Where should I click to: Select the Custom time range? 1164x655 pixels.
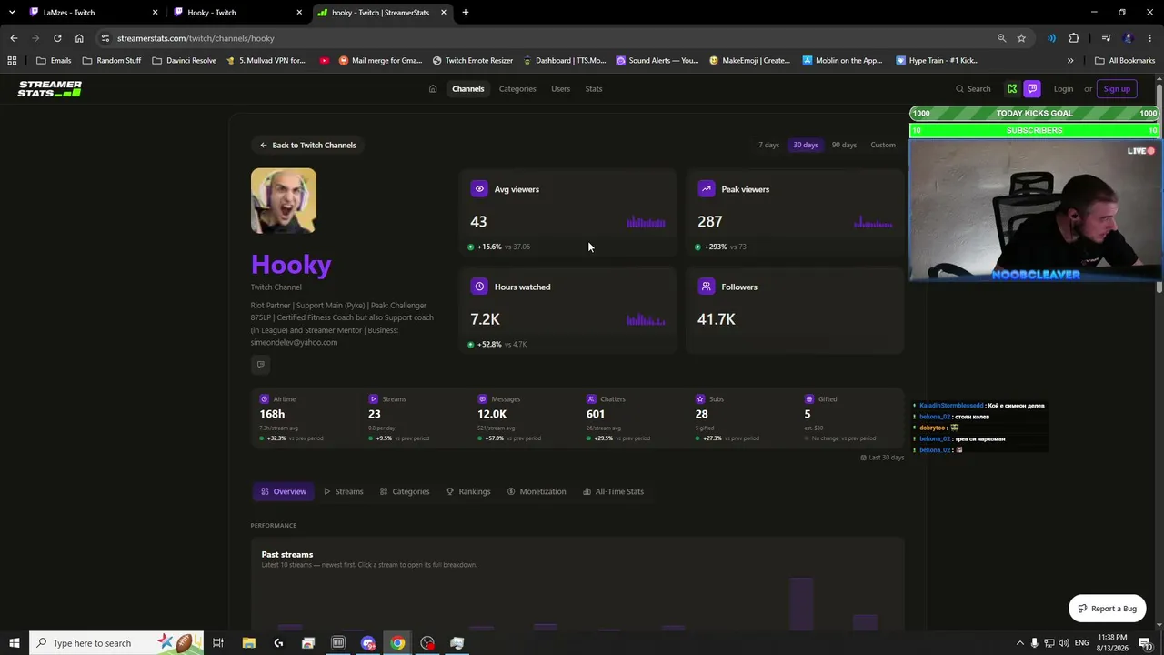coord(883,145)
